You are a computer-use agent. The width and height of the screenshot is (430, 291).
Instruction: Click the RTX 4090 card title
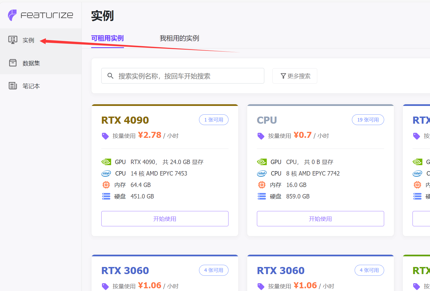(x=125, y=120)
